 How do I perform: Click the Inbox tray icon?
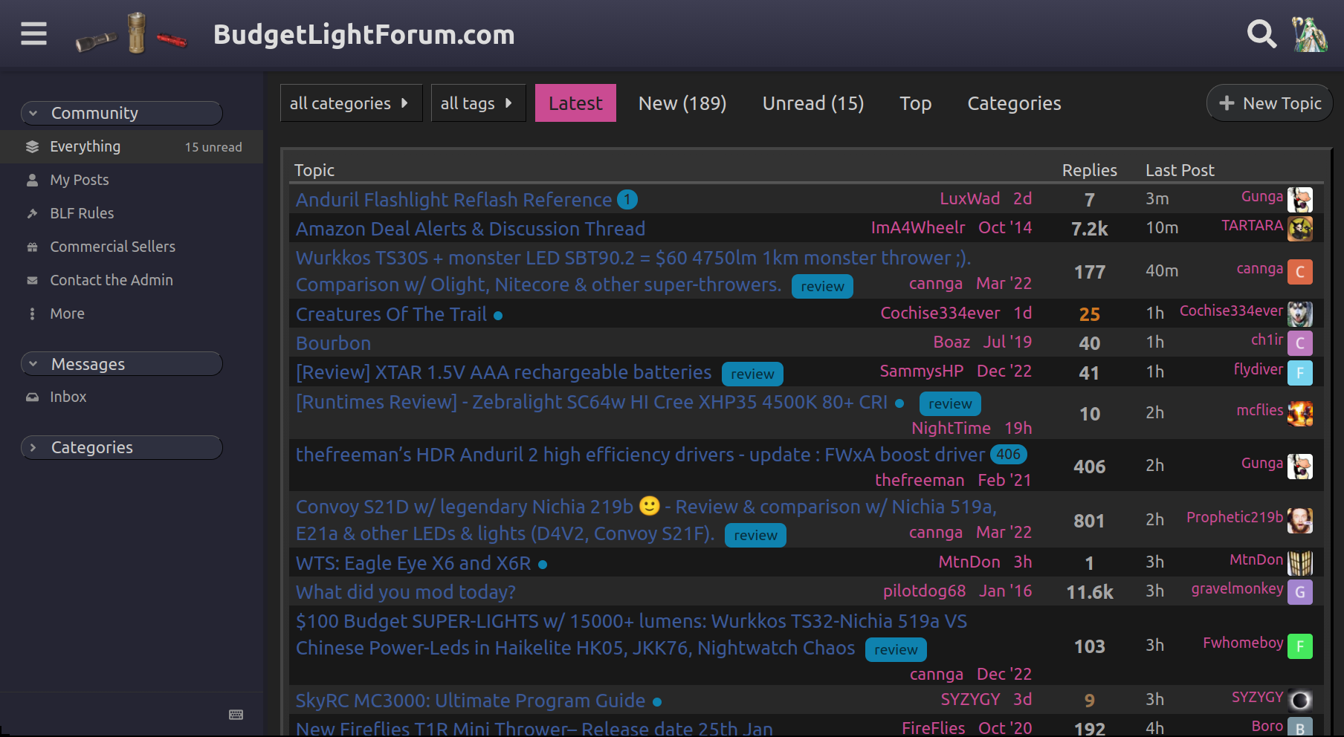point(32,397)
